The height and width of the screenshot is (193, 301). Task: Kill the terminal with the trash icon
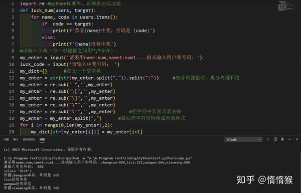point(282,139)
